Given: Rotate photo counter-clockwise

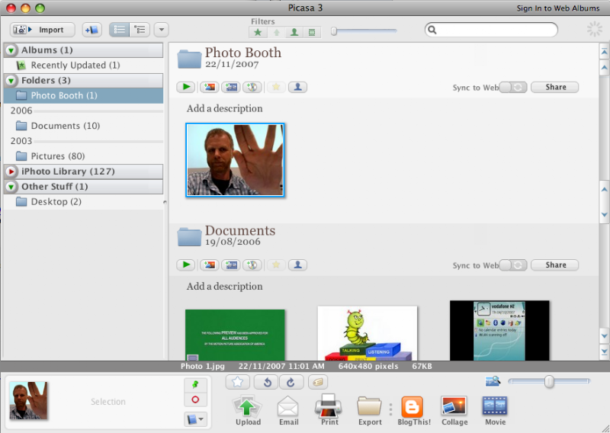Looking at the screenshot, I should (x=266, y=382).
